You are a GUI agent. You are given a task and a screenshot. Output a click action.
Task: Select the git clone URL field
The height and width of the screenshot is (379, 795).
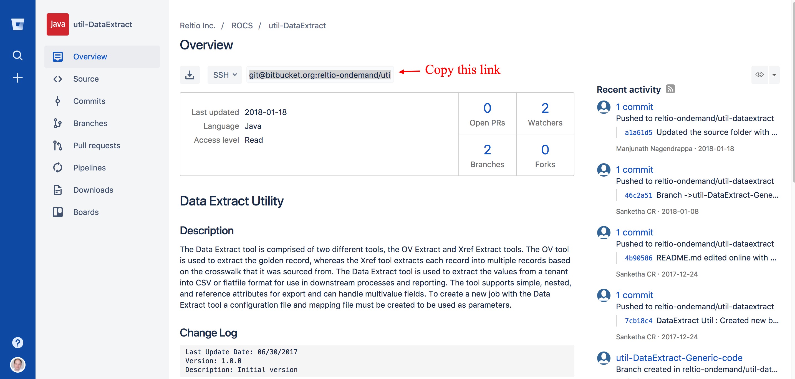pos(320,75)
